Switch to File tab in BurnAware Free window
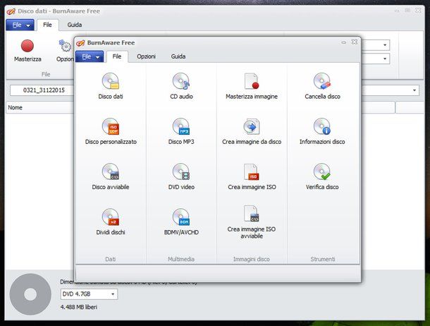Screen dimensions: 430x326 [x=117, y=56]
